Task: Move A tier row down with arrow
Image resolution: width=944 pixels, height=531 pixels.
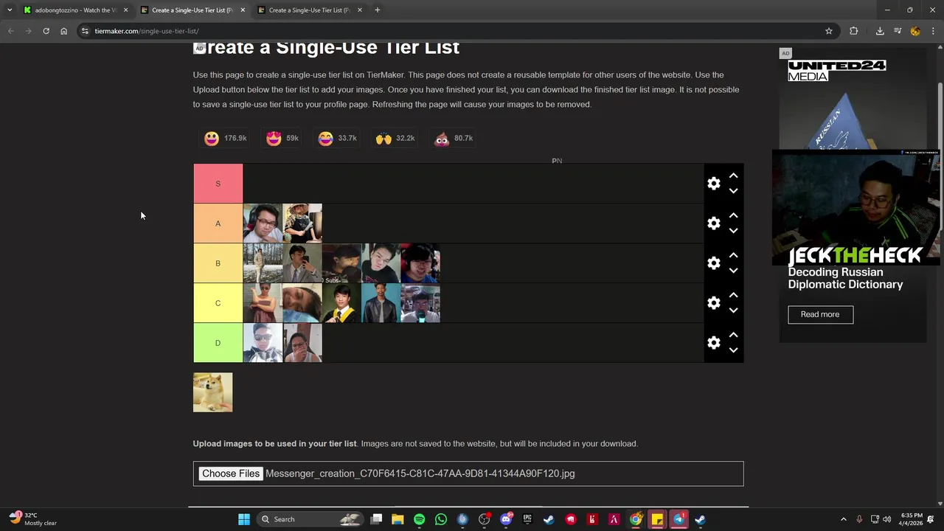Action: 733,231
